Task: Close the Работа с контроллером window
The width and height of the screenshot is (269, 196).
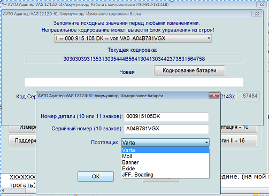Action: [262, 4]
